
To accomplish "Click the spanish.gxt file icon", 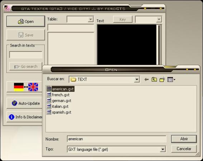I will click(49, 112).
